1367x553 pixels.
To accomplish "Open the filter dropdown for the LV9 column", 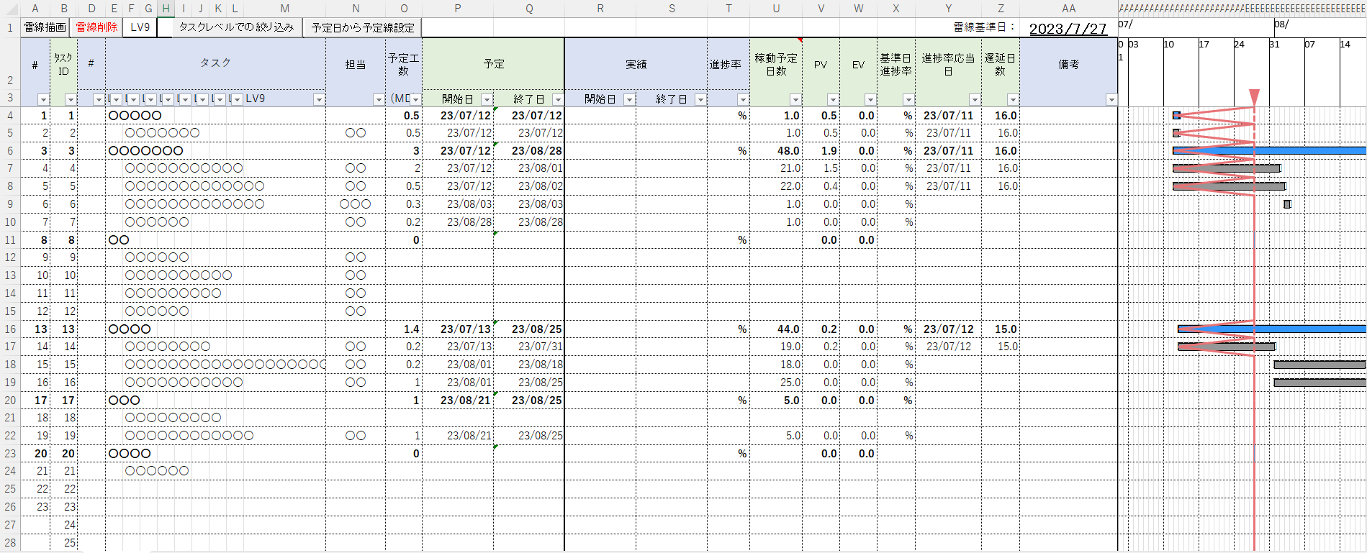I will 318,99.
